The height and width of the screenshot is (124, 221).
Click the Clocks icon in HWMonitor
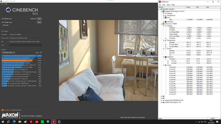pyautogui.click(x=166, y=65)
